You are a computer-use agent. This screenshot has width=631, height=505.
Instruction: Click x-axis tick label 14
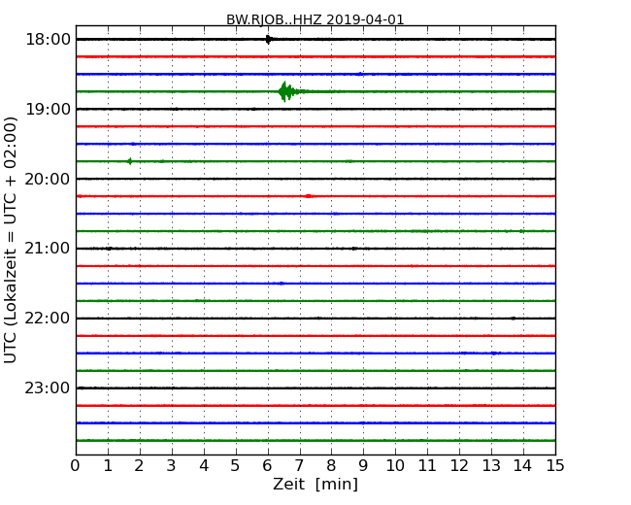click(523, 465)
